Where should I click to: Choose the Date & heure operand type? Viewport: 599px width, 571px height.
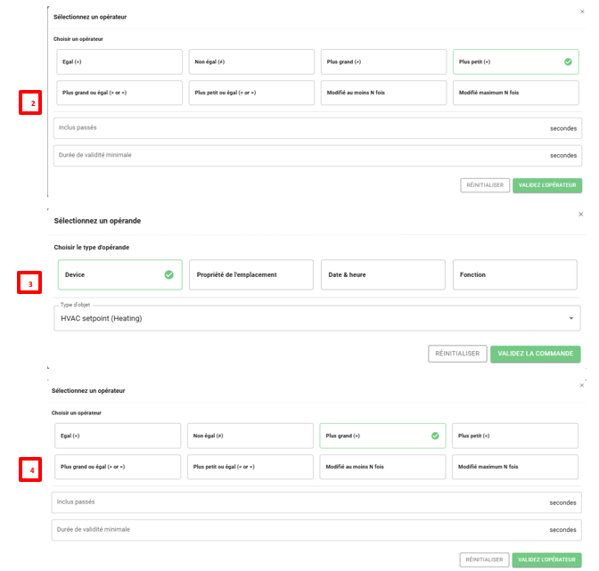pyautogui.click(x=382, y=274)
